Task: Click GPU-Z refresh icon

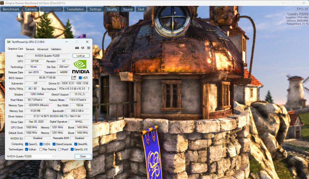Action: [83, 48]
